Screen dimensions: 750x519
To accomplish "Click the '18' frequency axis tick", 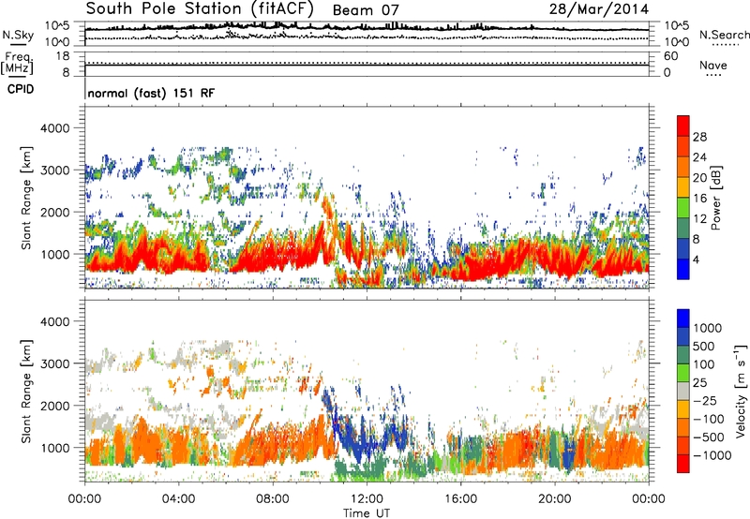I will pyautogui.click(x=63, y=56).
